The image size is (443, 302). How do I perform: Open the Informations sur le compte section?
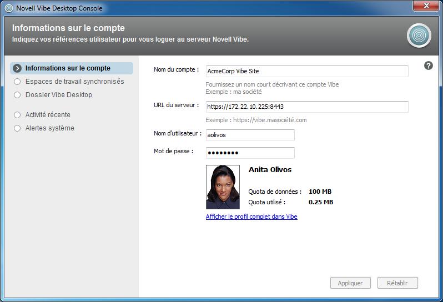(x=72, y=68)
